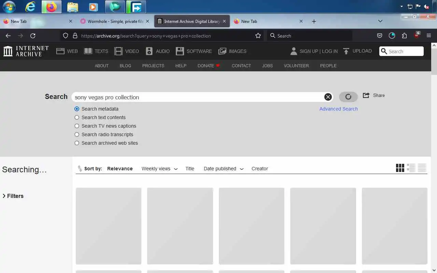
Task: Open the Contact page link
Action: coord(241,66)
